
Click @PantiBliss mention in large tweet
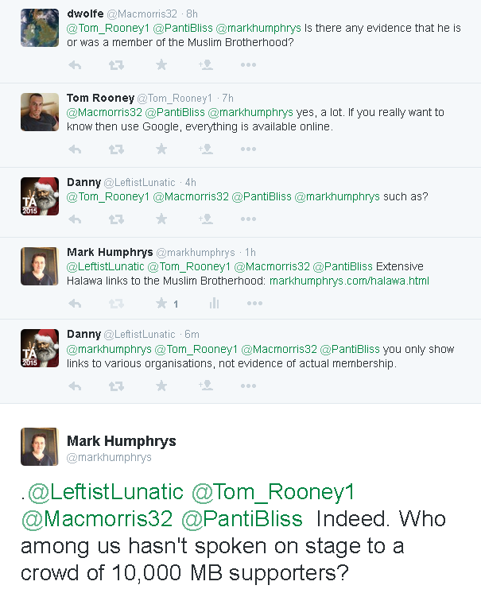pyautogui.click(x=242, y=520)
